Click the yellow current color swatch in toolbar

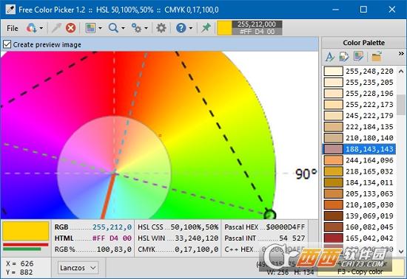point(224,28)
